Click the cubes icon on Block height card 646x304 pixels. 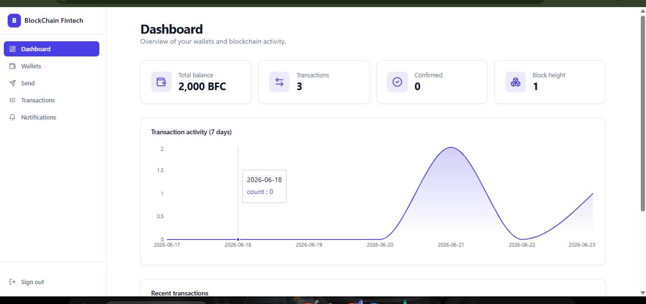point(515,82)
